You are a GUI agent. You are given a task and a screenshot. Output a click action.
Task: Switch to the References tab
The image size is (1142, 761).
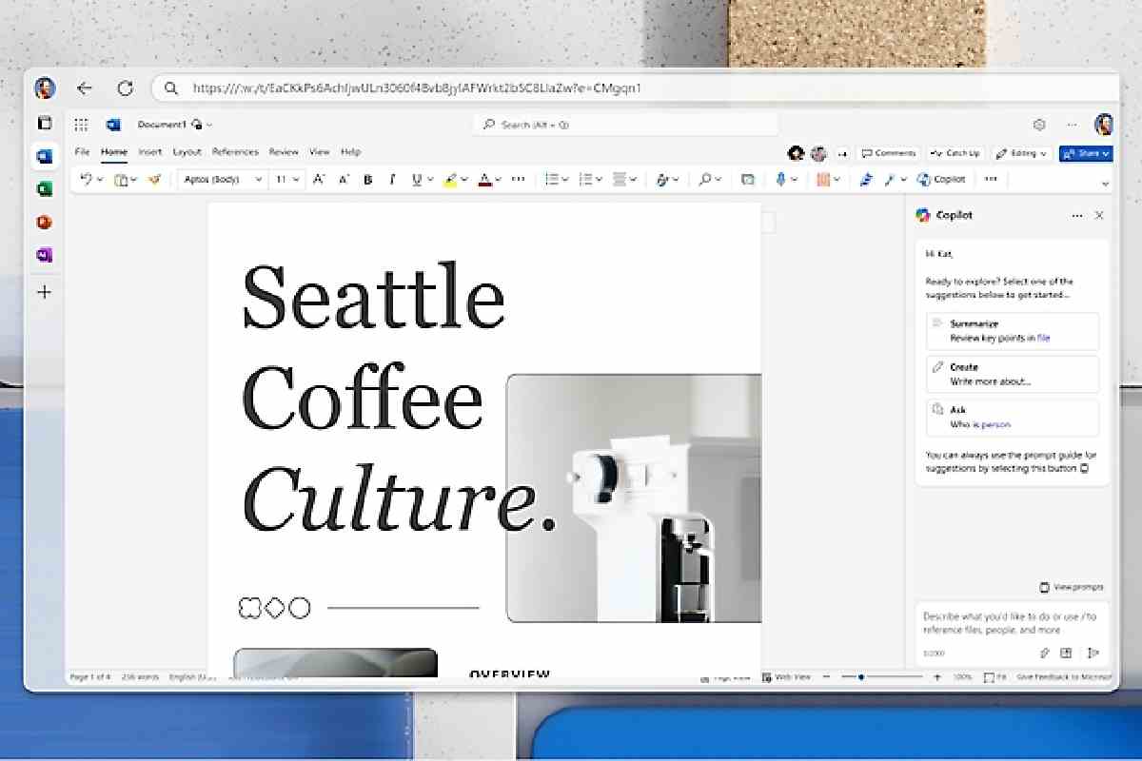tap(235, 152)
